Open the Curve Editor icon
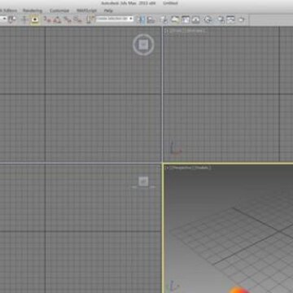 click(x=186, y=20)
